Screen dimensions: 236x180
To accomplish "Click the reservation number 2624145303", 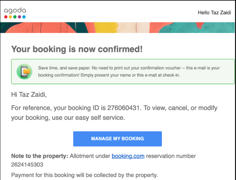I will [x=27, y=165].
